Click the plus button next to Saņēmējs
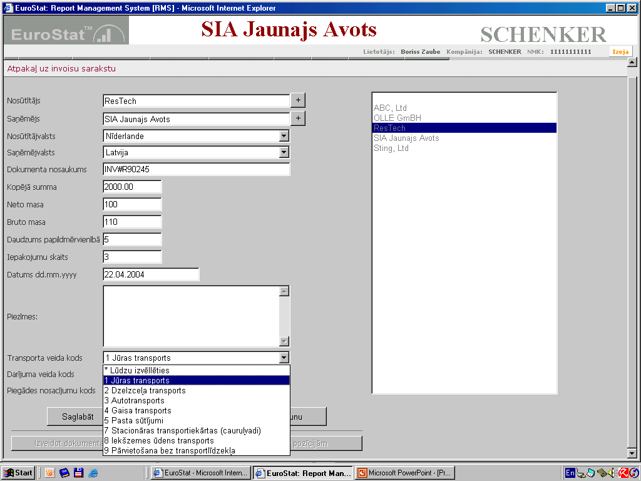 (298, 118)
